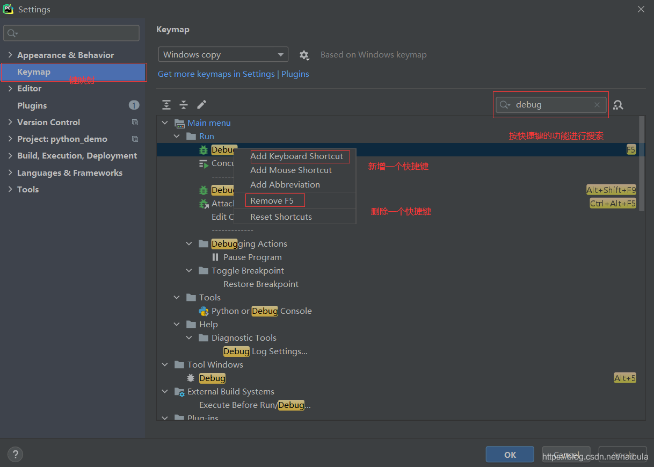Click the green bug icon with Alt+Shift+F9
Viewport: 654px width, 467px height.
(x=204, y=190)
